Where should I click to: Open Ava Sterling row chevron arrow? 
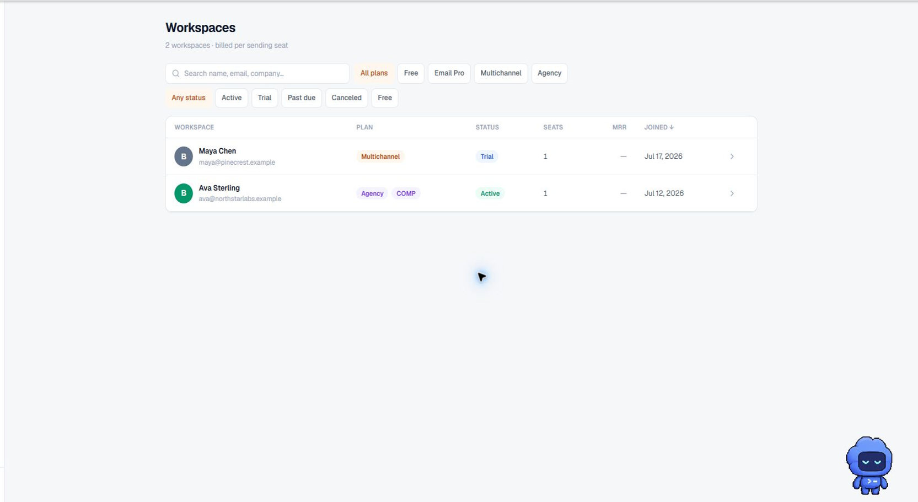tap(732, 193)
